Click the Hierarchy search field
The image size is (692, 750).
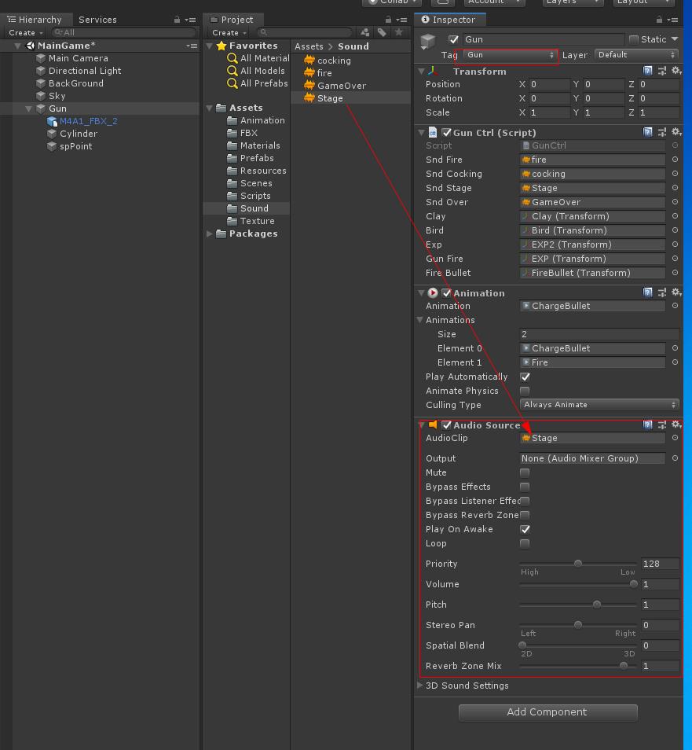pos(124,32)
